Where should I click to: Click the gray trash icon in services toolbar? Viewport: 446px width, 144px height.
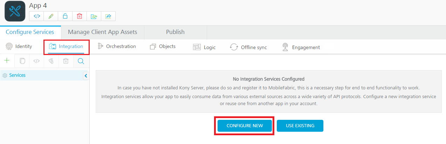pyautogui.click(x=66, y=61)
